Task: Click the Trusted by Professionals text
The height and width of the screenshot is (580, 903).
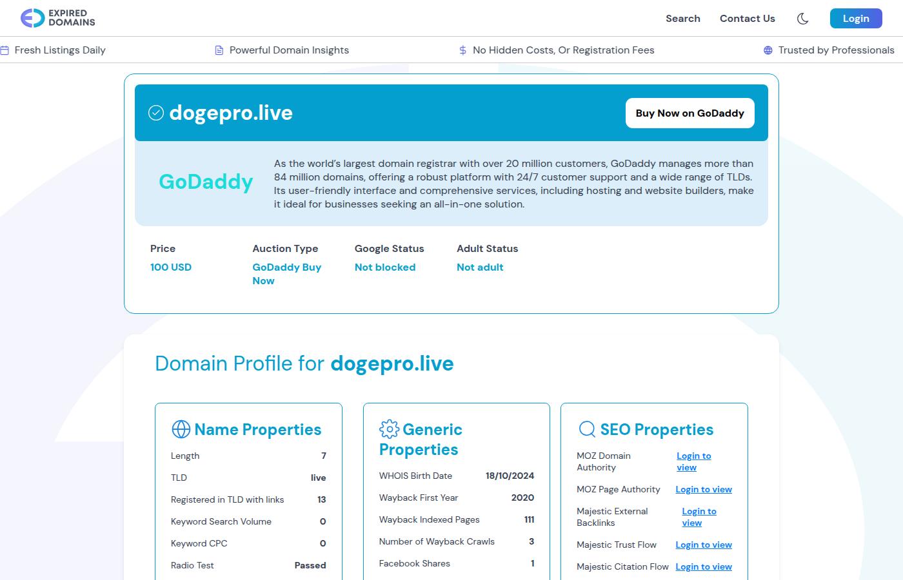Action: [836, 50]
